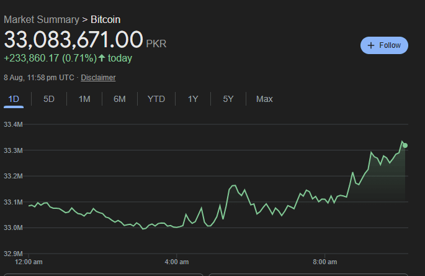Switch to the 5D chart range
This screenshot has height=276, width=425.
coord(49,99)
